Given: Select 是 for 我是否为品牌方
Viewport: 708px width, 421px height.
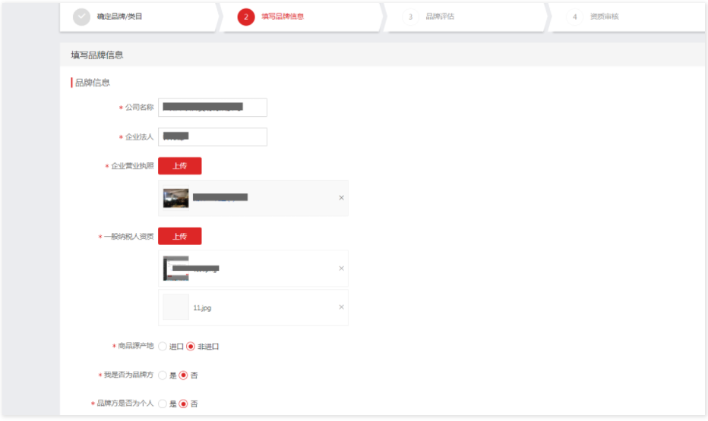Looking at the screenshot, I should click(163, 375).
